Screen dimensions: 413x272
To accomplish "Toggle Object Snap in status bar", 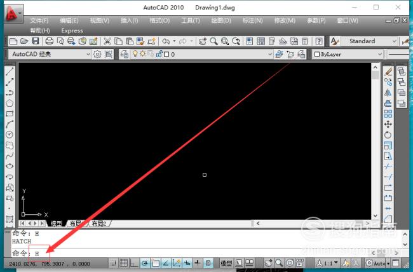I will (155, 263).
